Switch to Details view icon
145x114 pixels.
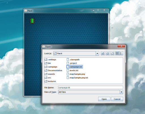(x=121, y=53)
